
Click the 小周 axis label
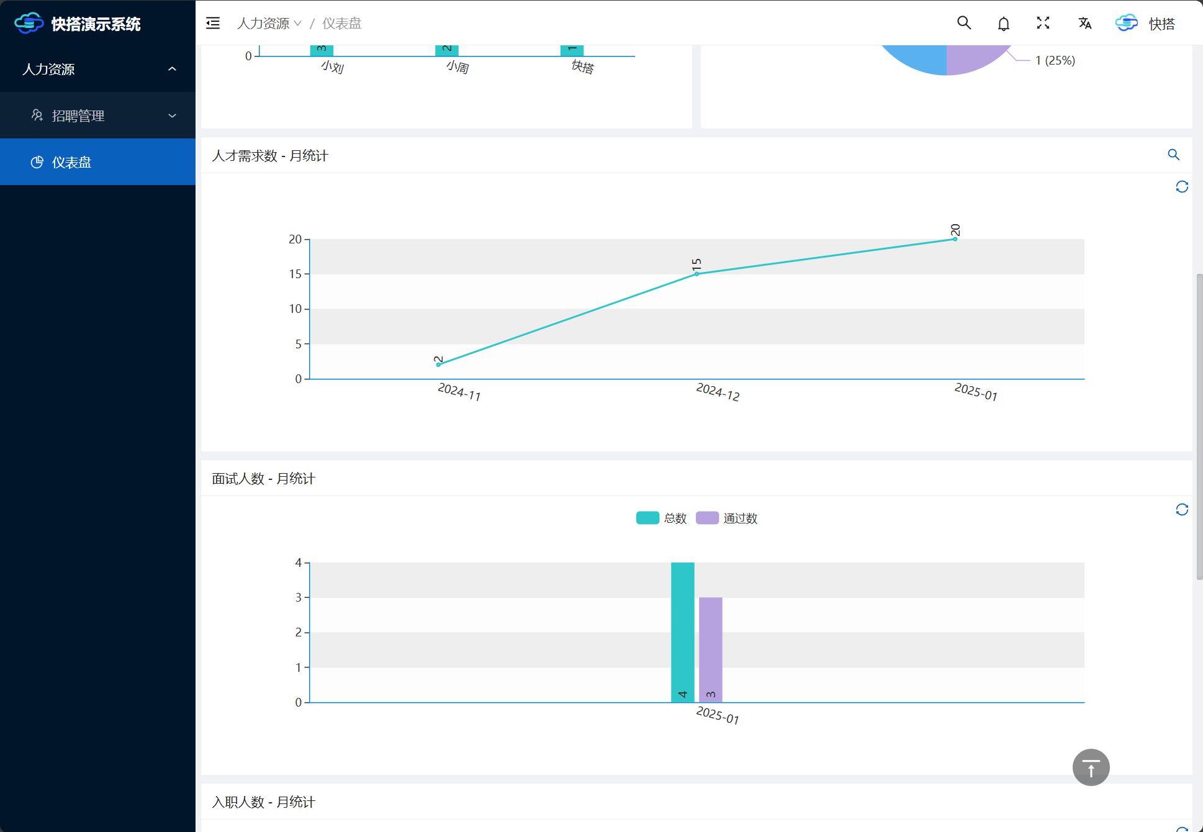click(458, 66)
